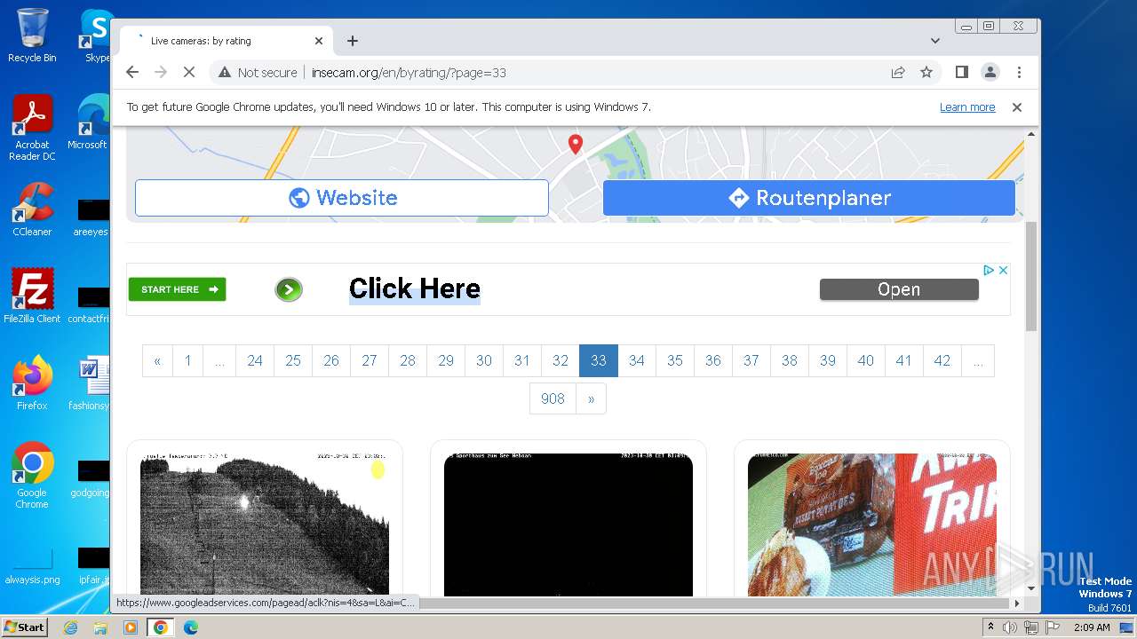Go to previous pagination page «
This screenshot has width=1137, height=639.
tap(157, 360)
